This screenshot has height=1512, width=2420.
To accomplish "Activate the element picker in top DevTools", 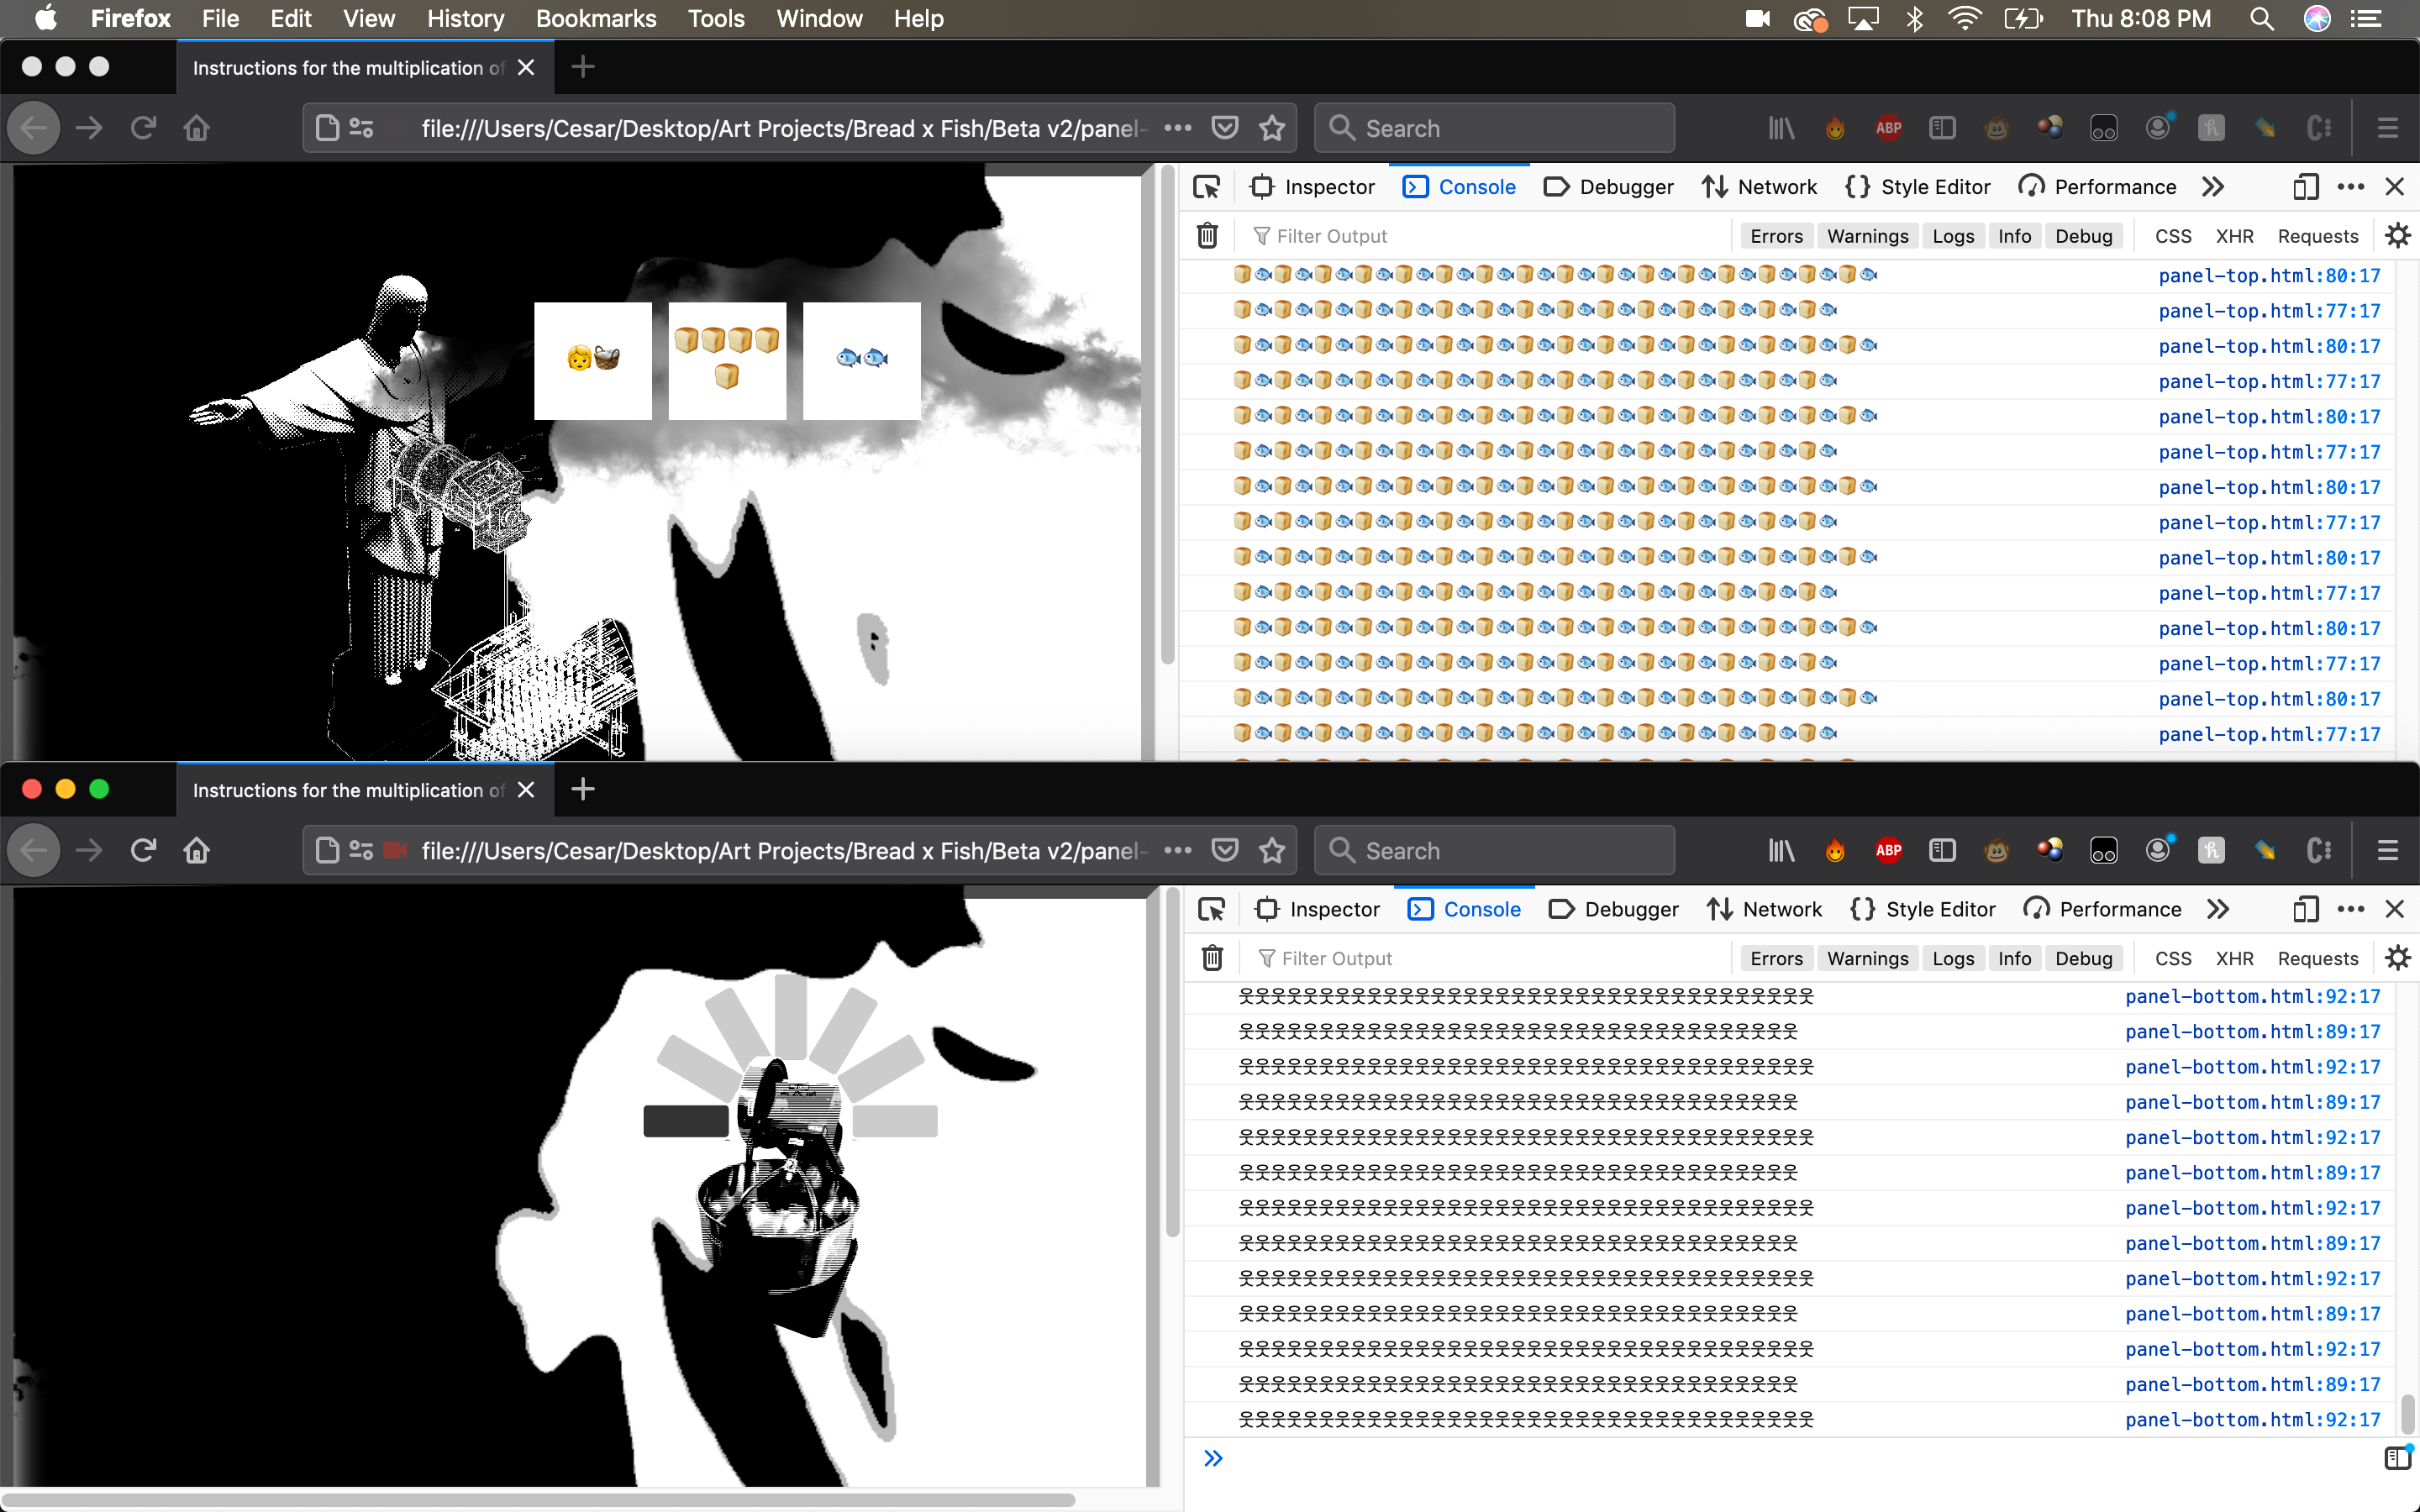I will coord(1207,187).
